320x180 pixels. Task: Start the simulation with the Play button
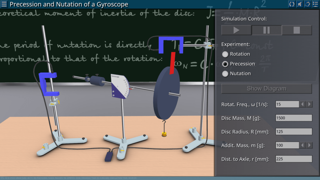tap(236, 30)
